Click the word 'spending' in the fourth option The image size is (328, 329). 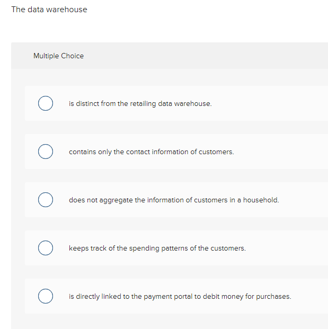[x=144, y=248]
